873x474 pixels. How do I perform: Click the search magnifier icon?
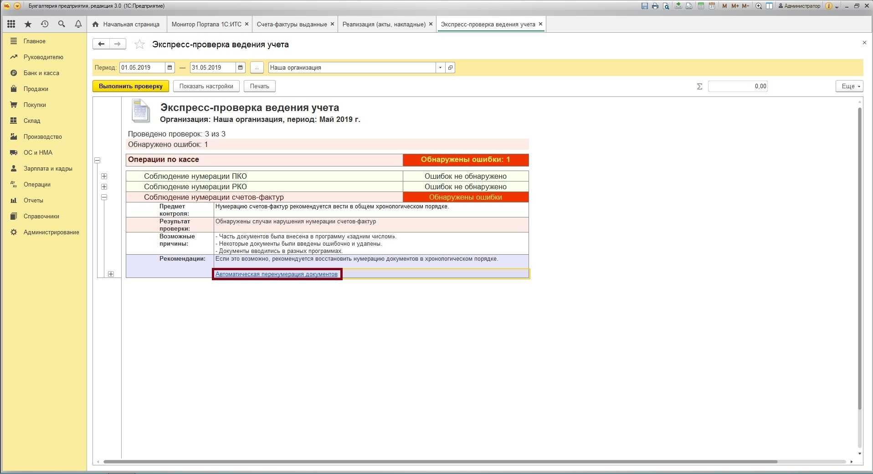tap(62, 24)
